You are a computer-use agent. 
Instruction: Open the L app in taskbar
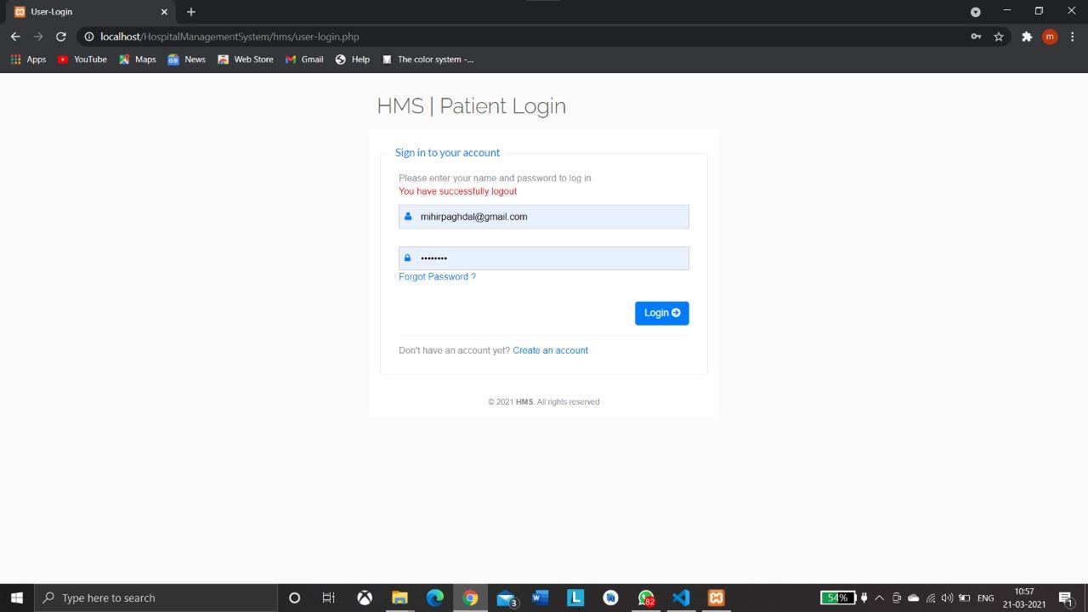(575, 598)
